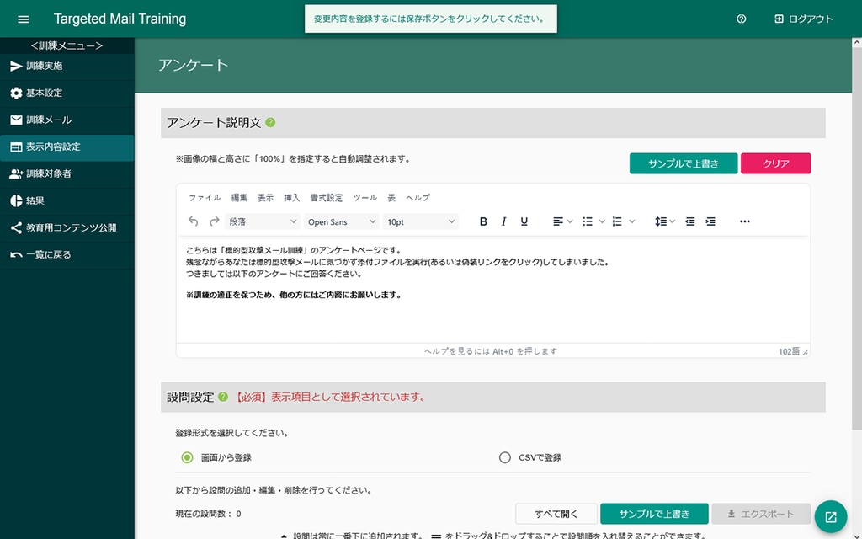Image resolution: width=862 pixels, height=539 pixels.
Task: Select the 画面から登録 radio button
Action: (188, 457)
